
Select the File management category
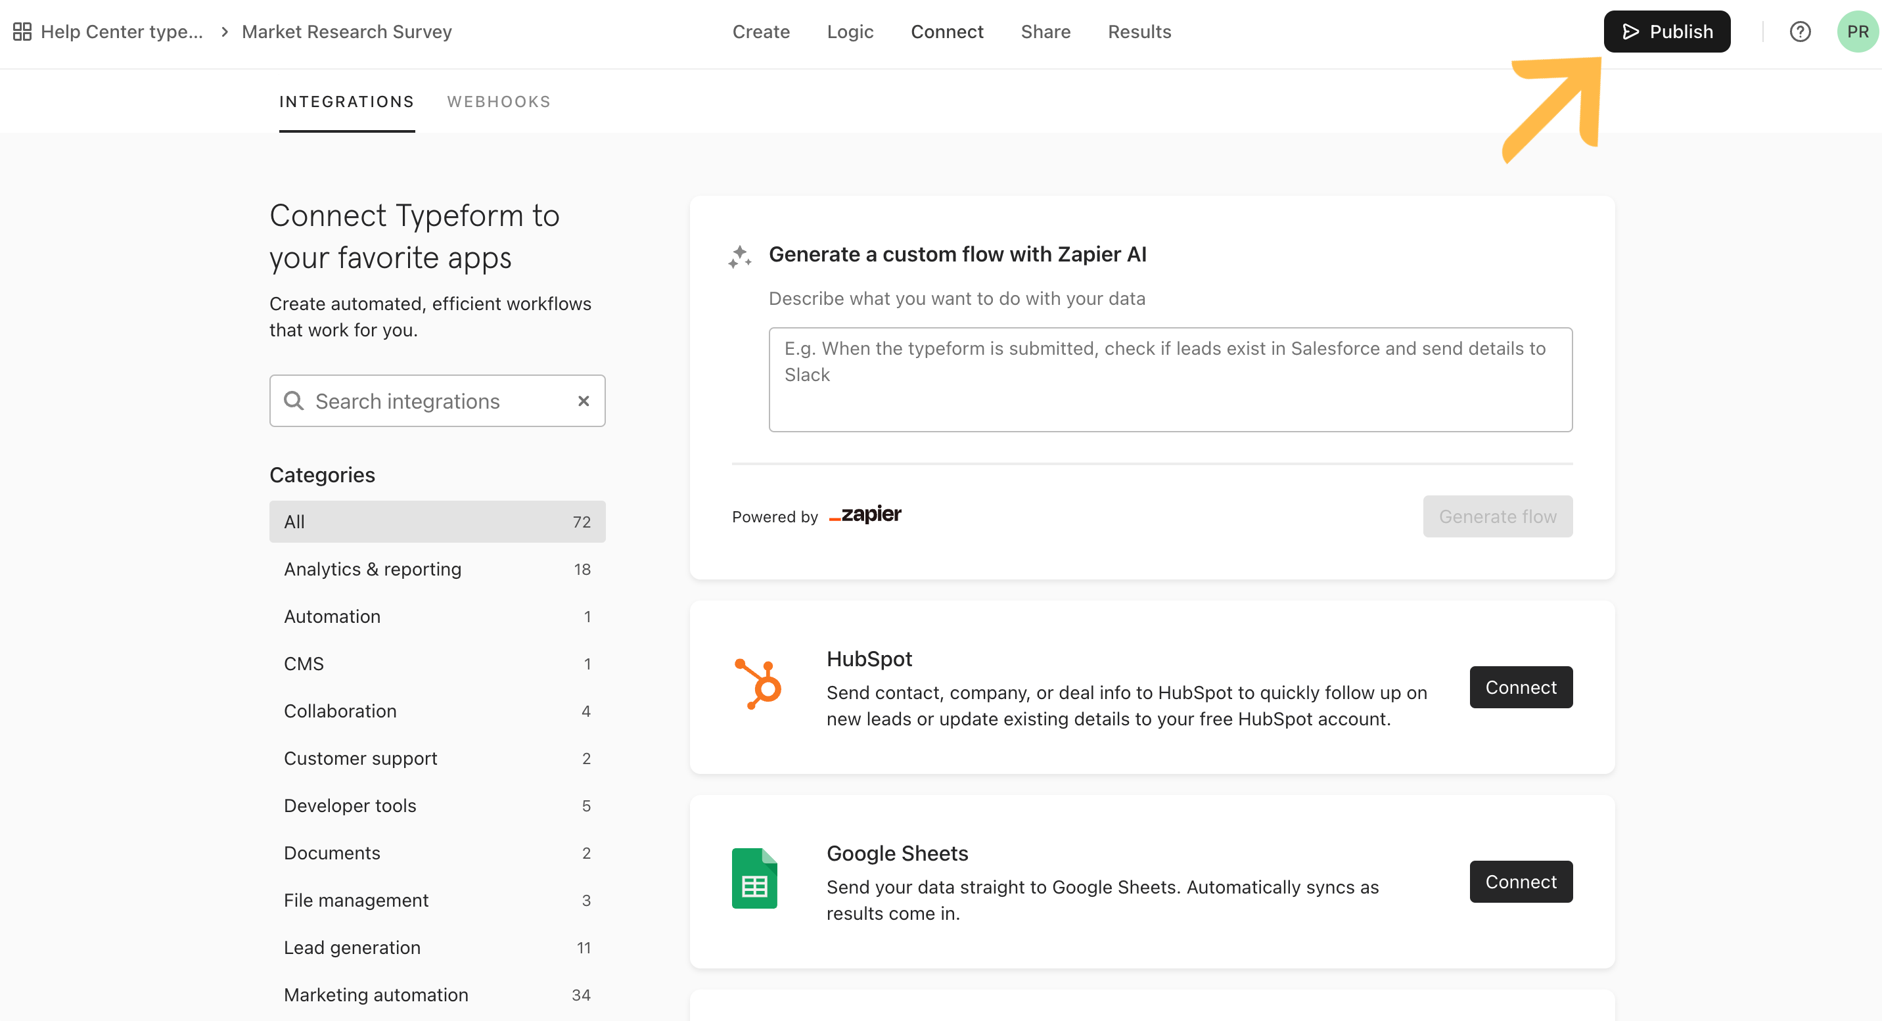pos(437,899)
